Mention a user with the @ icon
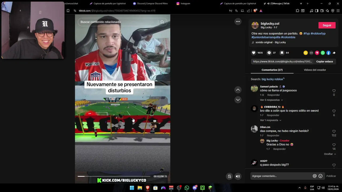This screenshot has height=192, width=342. [314, 176]
